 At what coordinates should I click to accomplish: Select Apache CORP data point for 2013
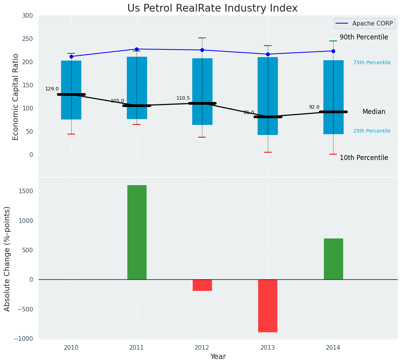coord(268,54)
